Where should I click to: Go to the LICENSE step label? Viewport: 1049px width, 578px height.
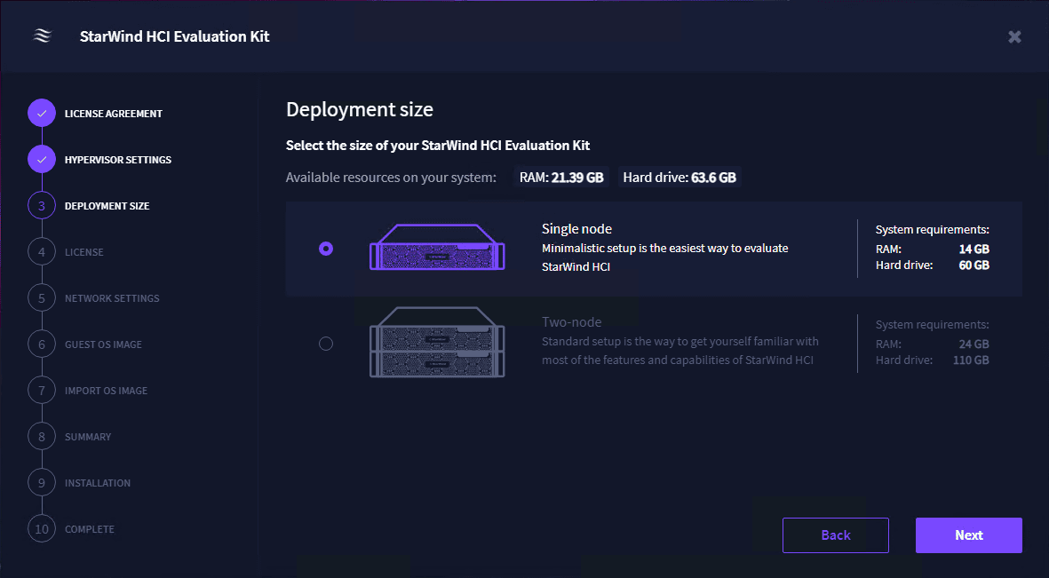click(x=84, y=252)
